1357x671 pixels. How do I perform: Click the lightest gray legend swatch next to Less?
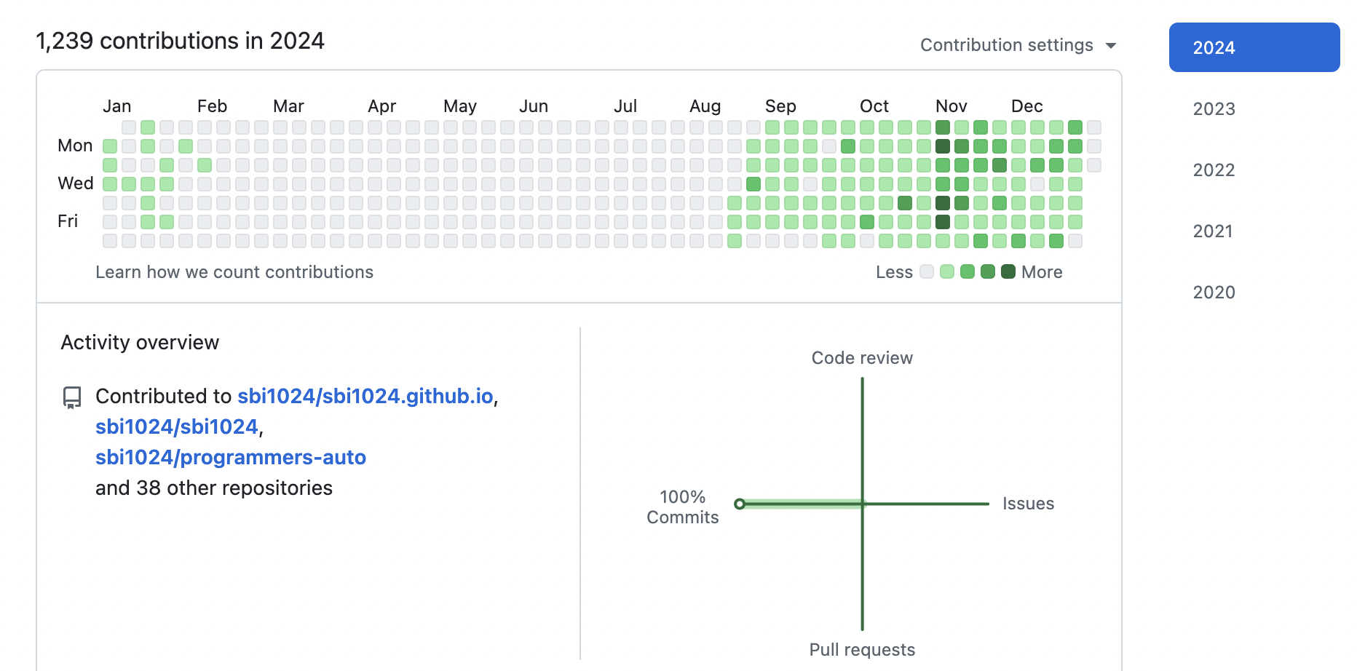point(927,271)
